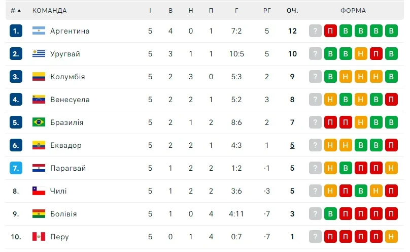
Task: Open the Бразилія team link
Action: point(66,122)
